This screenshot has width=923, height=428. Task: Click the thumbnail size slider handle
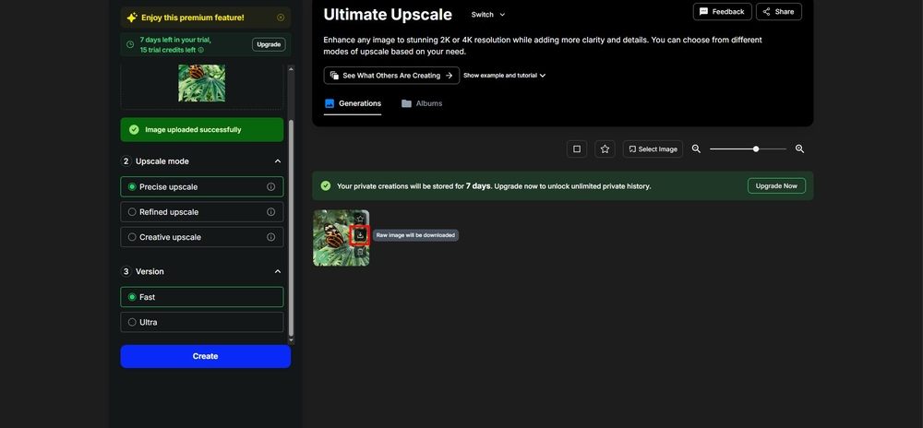click(x=756, y=149)
